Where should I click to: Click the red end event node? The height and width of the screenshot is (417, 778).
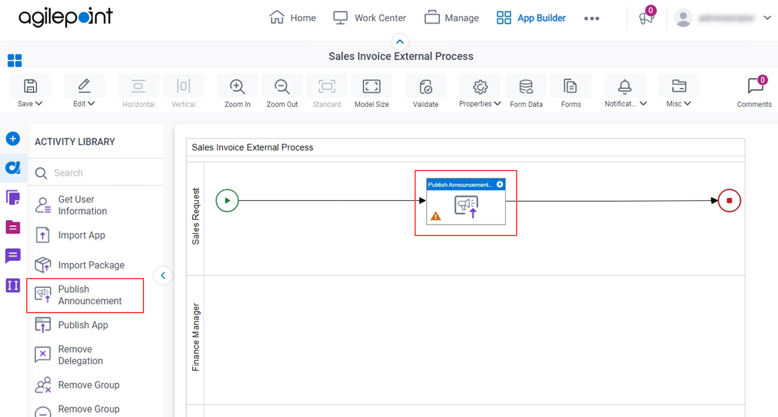point(729,200)
